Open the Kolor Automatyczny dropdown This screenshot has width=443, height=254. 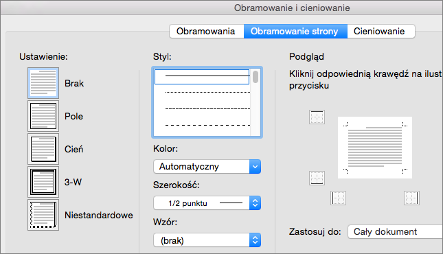[x=207, y=166]
